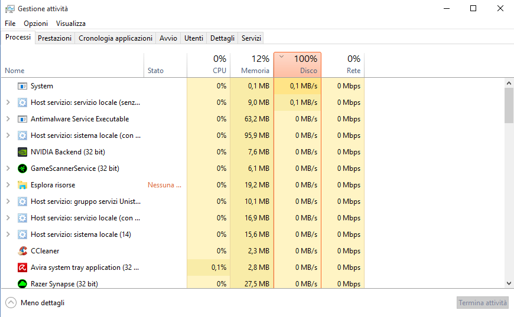Click the NVIDIA Backend process icon
The height and width of the screenshot is (317, 514).
point(22,152)
